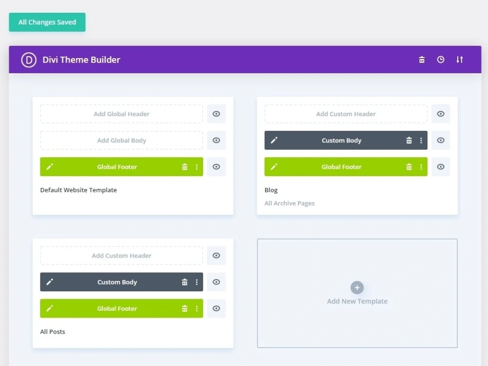Screen dimensions: 488x366
Task: Open portability import/export arrows icon
Action: pos(460,60)
